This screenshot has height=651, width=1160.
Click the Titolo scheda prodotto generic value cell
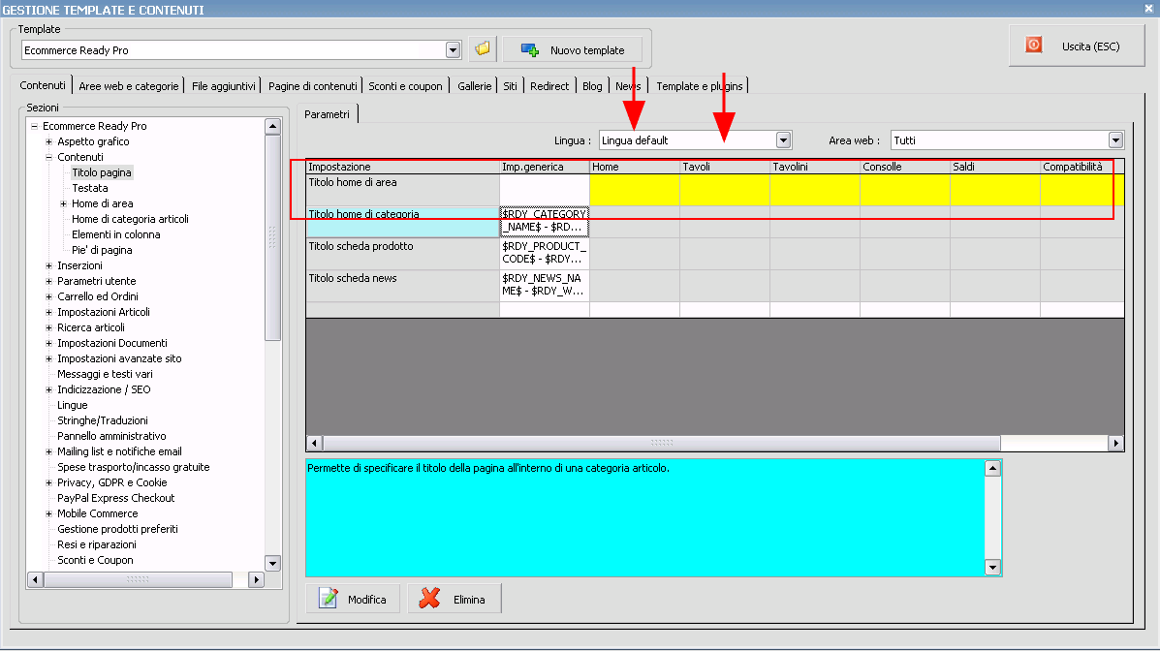544,253
